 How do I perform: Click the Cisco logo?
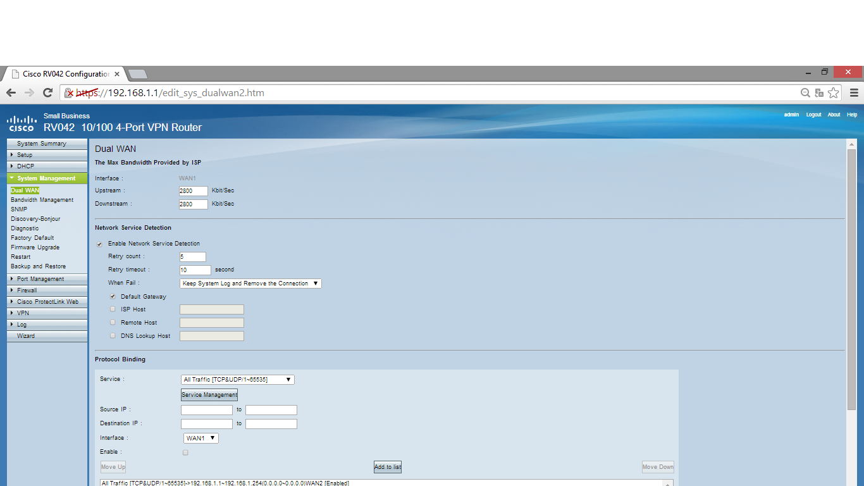click(x=22, y=123)
